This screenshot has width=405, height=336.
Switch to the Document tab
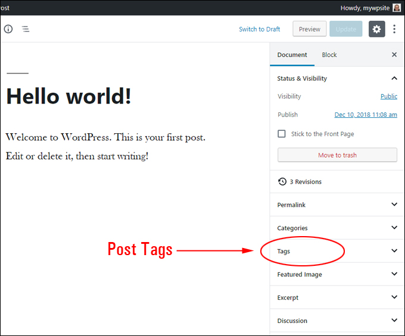click(x=292, y=55)
